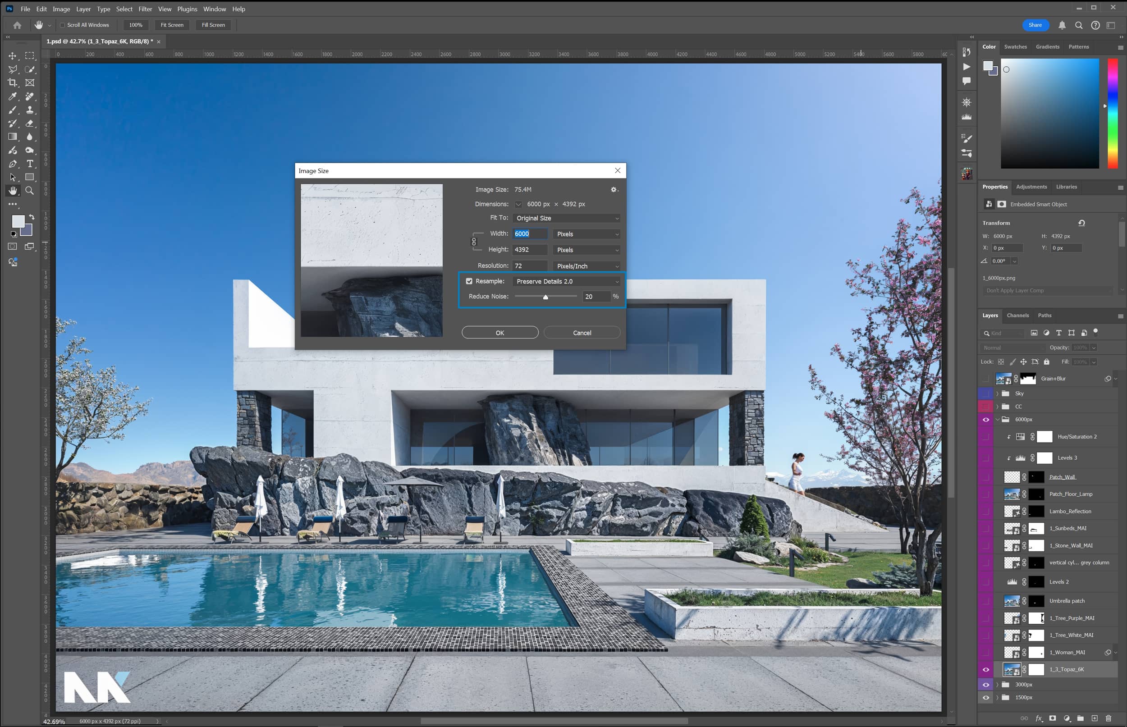Image resolution: width=1127 pixels, height=727 pixels.
Task: Expand the Sky layer group
Action: pyautogui.click(x=998, y=393)
